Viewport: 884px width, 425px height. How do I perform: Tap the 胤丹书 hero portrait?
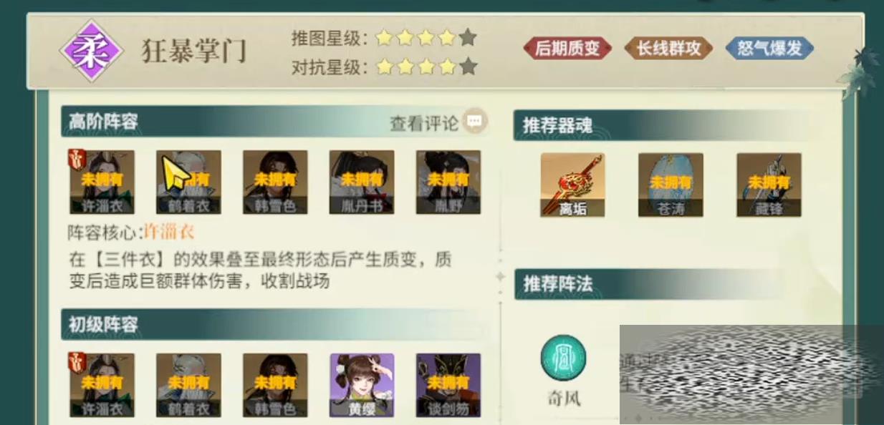[x=362, y=182]
